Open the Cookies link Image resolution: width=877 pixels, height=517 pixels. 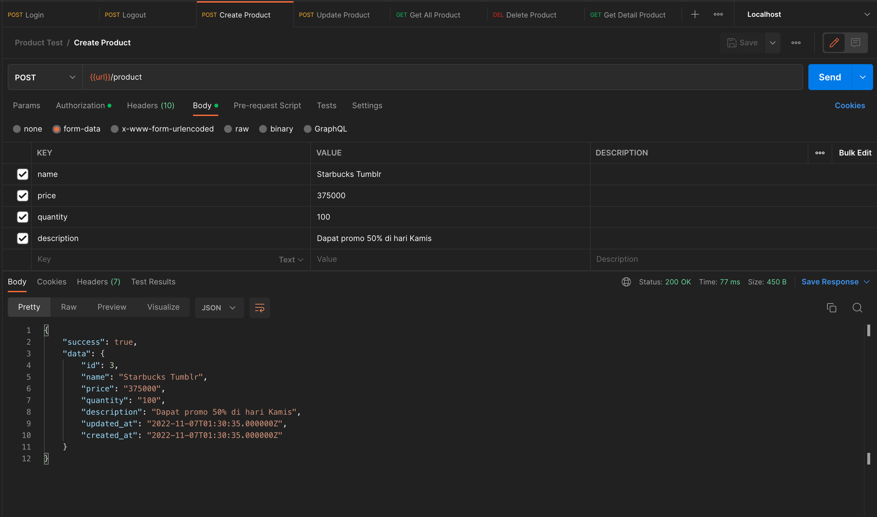tap(849, 106)
